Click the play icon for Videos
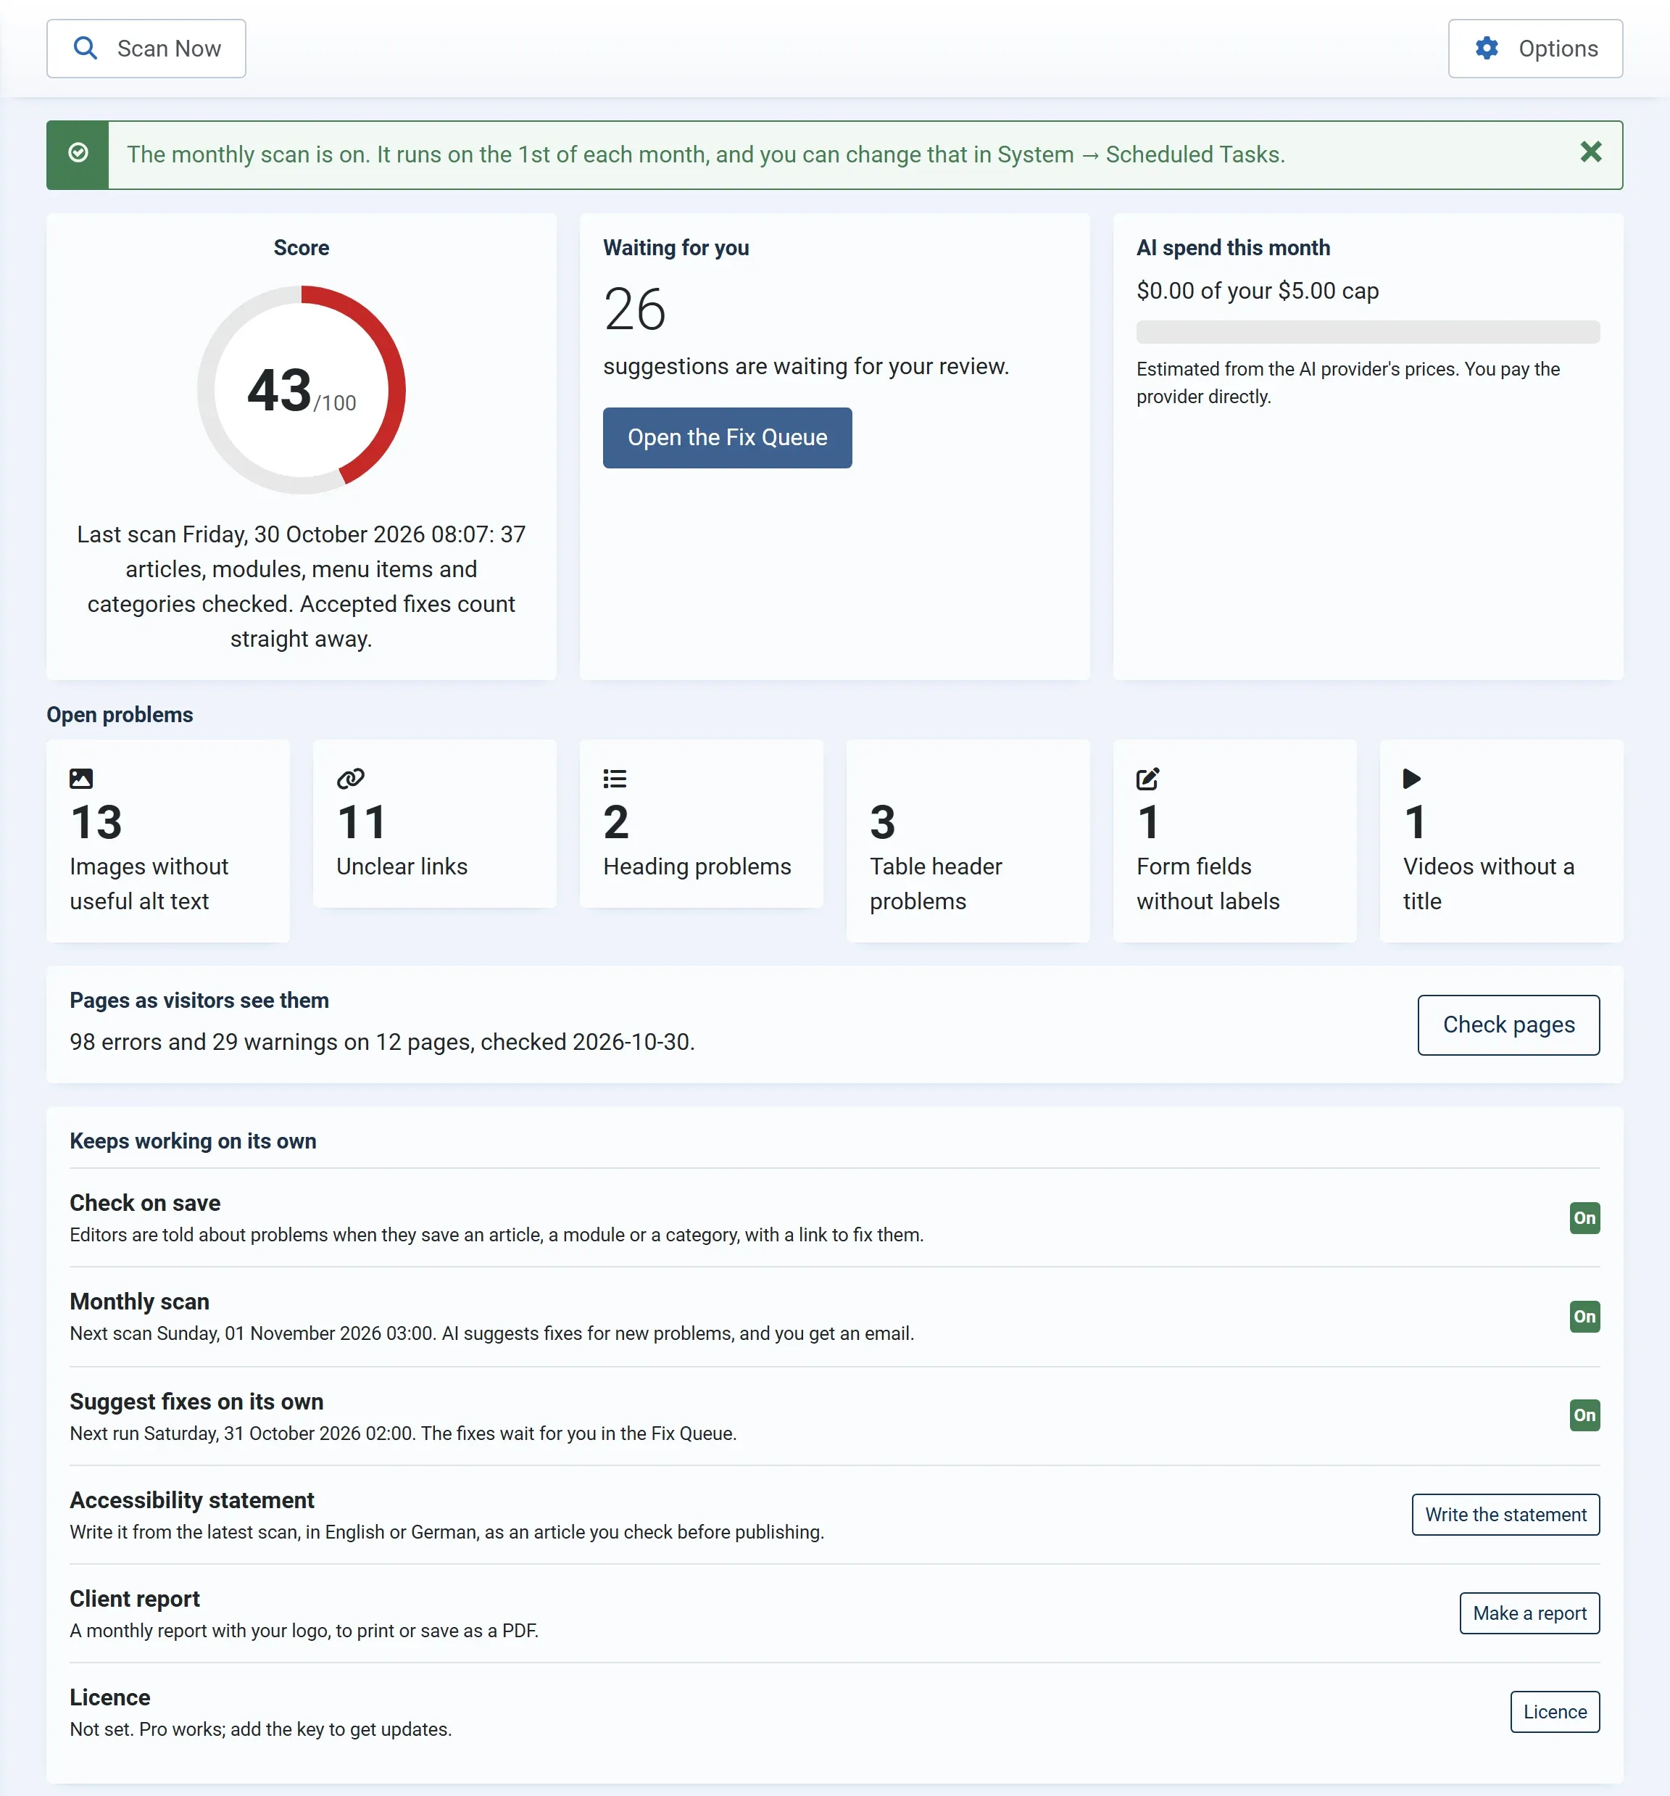 click(1413, 778)
